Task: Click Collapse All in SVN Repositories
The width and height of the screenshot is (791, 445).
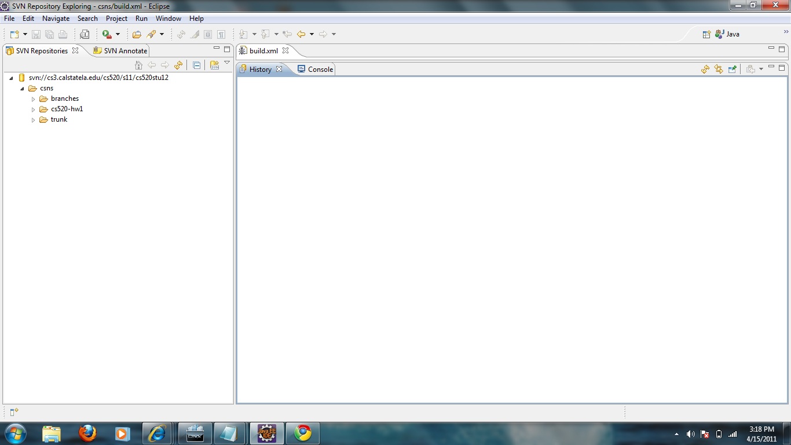Action: [x=196, y=65]
